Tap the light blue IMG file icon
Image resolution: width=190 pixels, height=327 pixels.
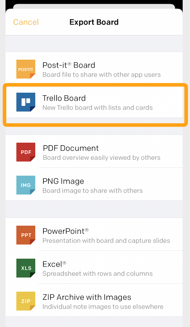26,185
